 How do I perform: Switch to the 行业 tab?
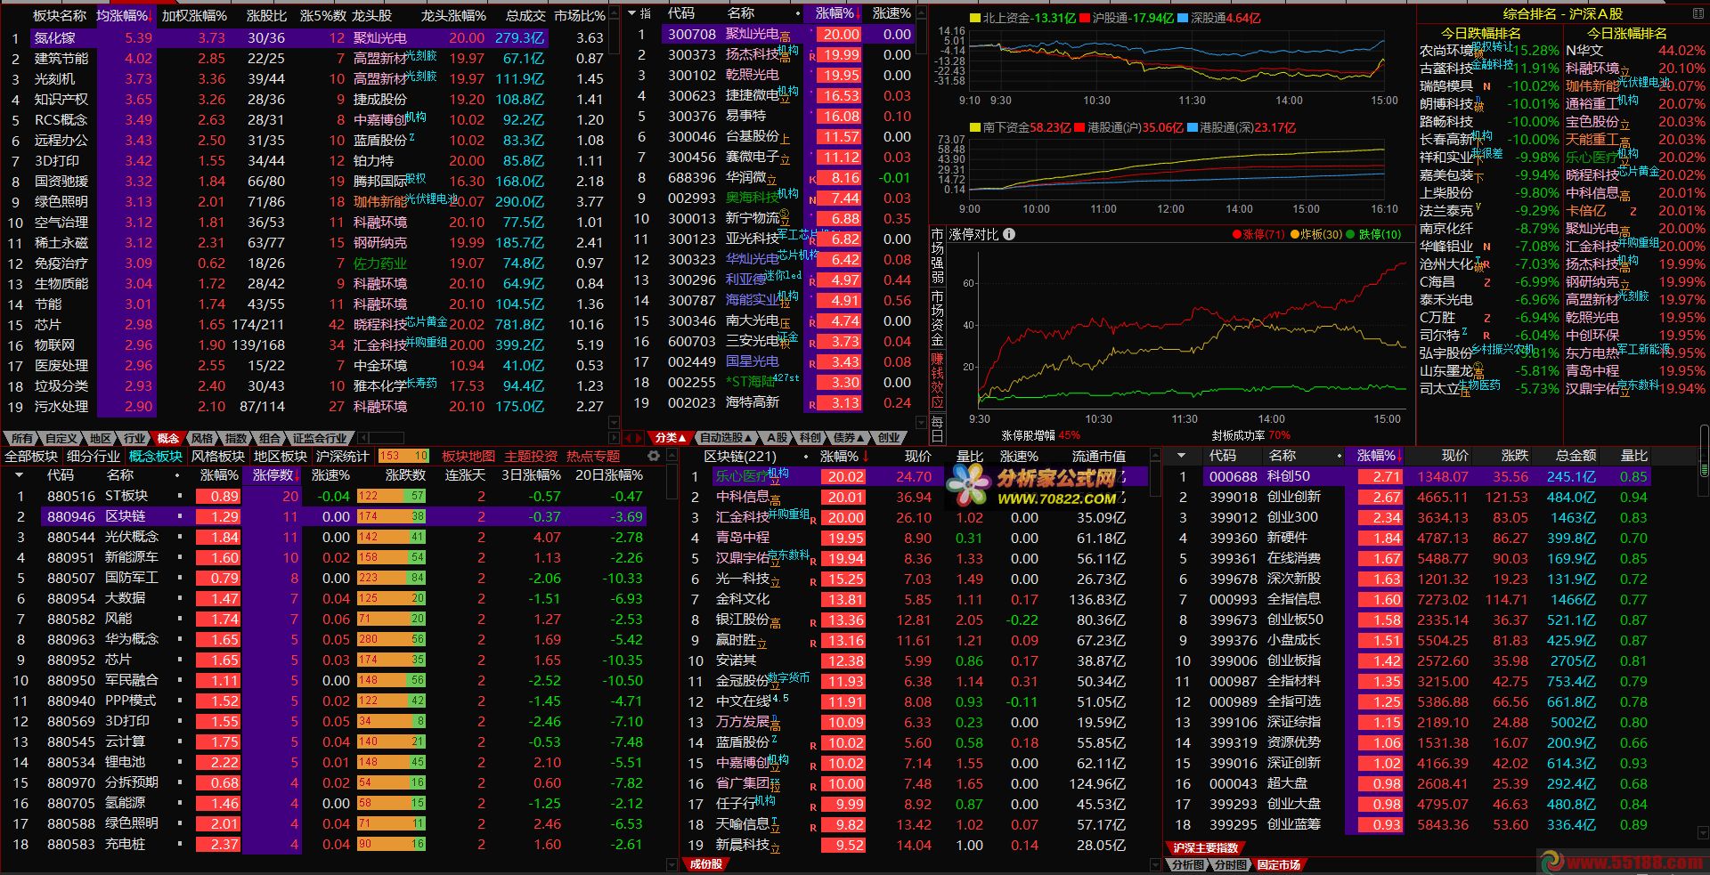[134, 438]
